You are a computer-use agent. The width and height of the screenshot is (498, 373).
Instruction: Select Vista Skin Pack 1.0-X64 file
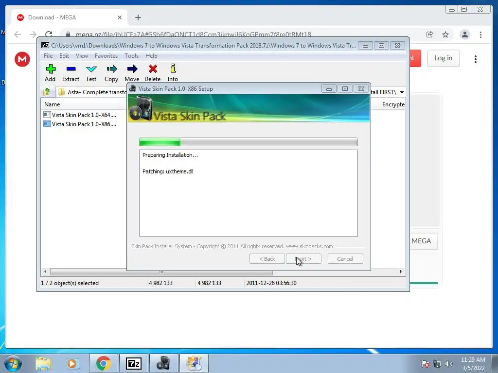80,115
